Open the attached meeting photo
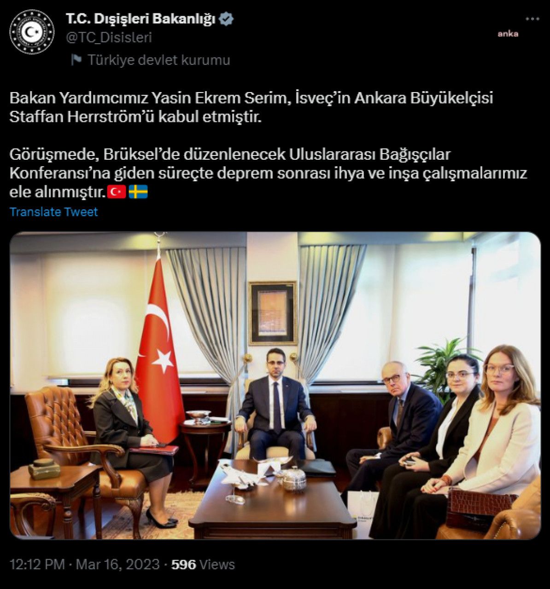Screen dimensions: 550x589 pyautogui.click(x=275, y=386)
